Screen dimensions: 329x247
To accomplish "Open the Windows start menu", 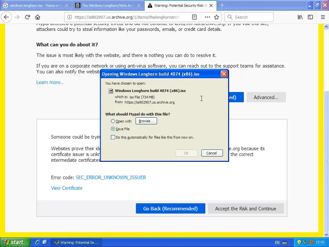I will [15, 242].
